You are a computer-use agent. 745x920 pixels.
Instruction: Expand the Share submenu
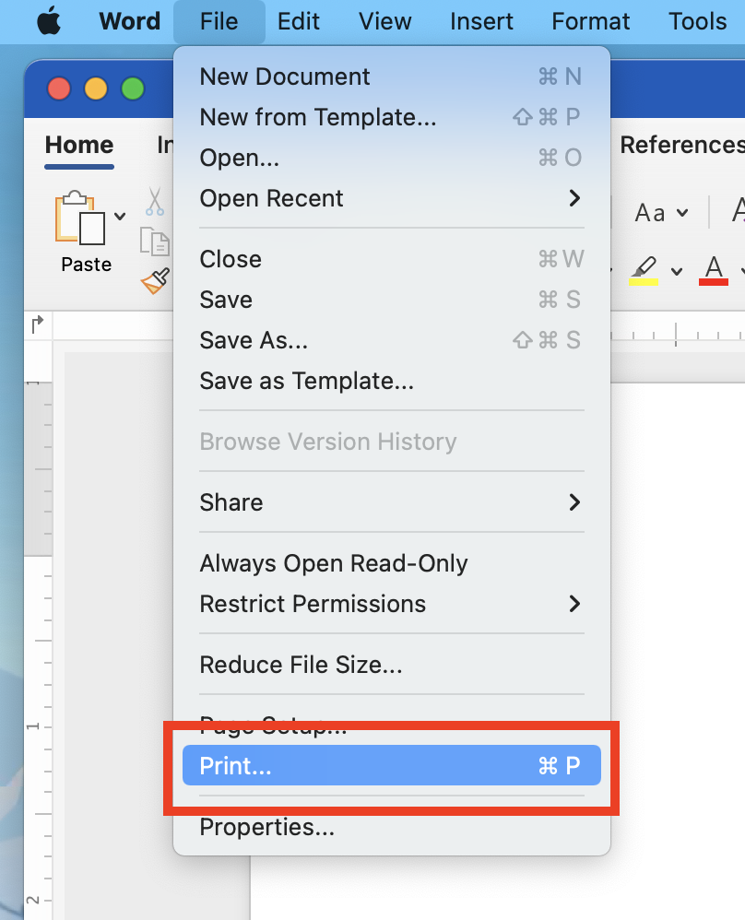pos(392,502)
